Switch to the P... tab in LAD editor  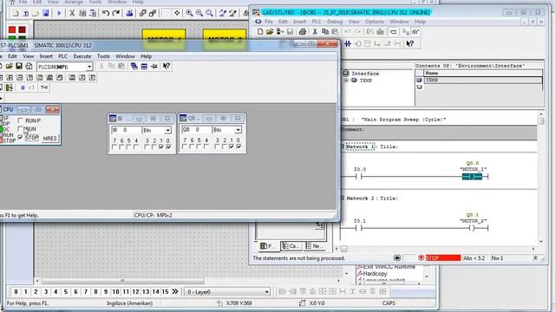pos(267,246)
